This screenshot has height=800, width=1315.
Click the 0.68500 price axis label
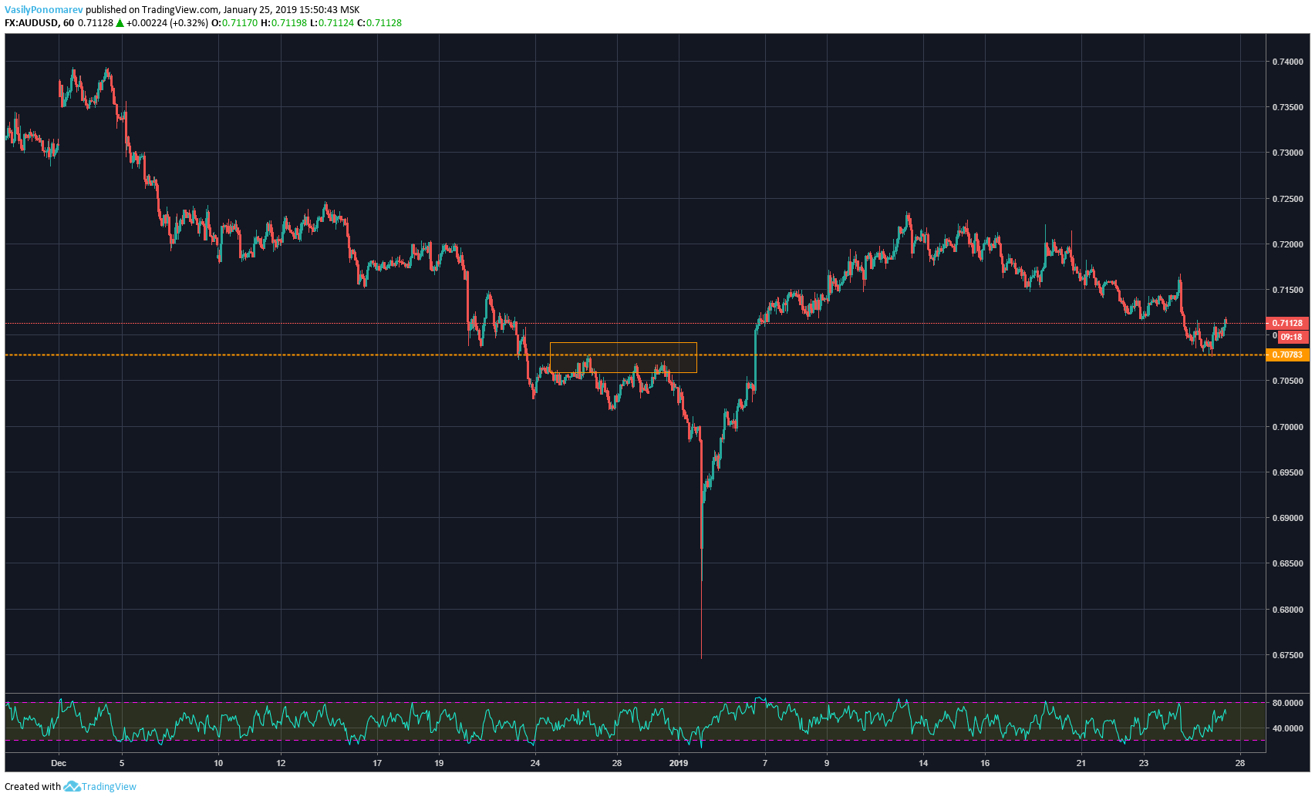pyautogui.click(x=1287, y=563)
